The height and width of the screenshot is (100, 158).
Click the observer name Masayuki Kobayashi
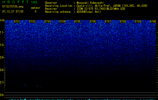pos(90,3)
